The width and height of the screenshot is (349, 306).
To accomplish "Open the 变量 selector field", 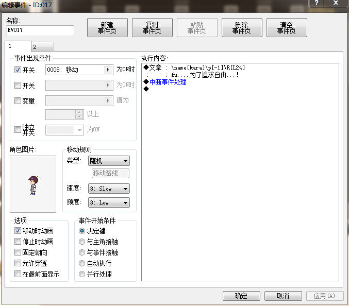I will (x=79, y=101).
